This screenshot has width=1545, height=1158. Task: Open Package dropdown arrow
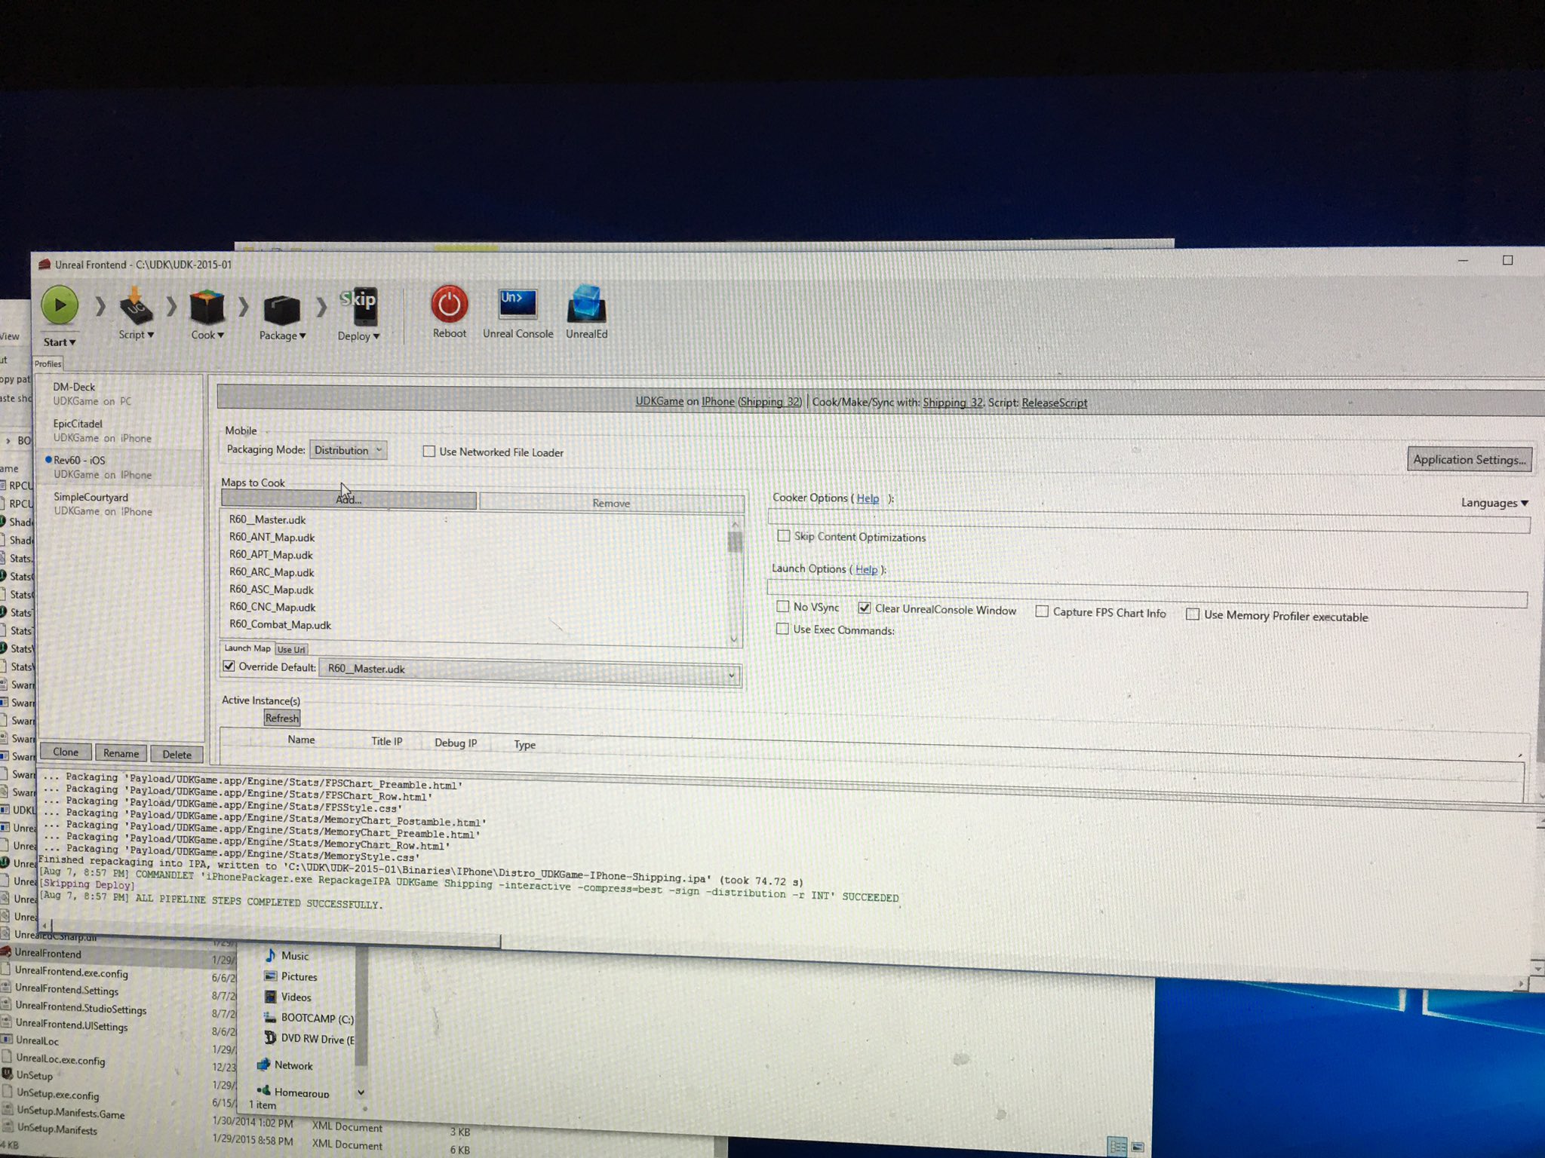click(303, 335)
